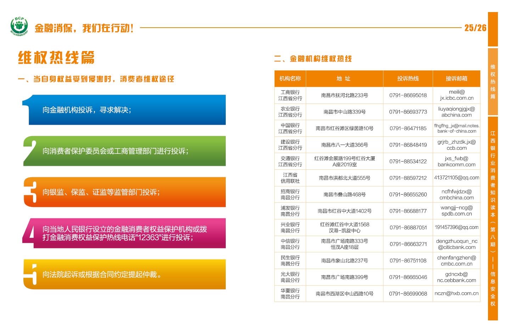
Task: Click hotline number "0791-86848419"
Action: 408,145
